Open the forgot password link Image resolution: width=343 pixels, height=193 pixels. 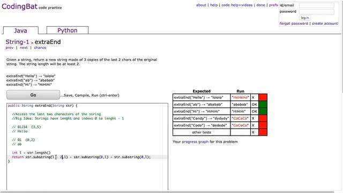coord(294,24)
